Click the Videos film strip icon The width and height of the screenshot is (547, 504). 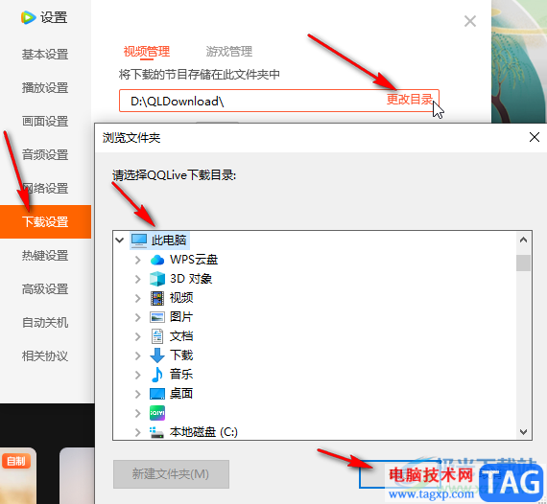[x=157, y=298]
